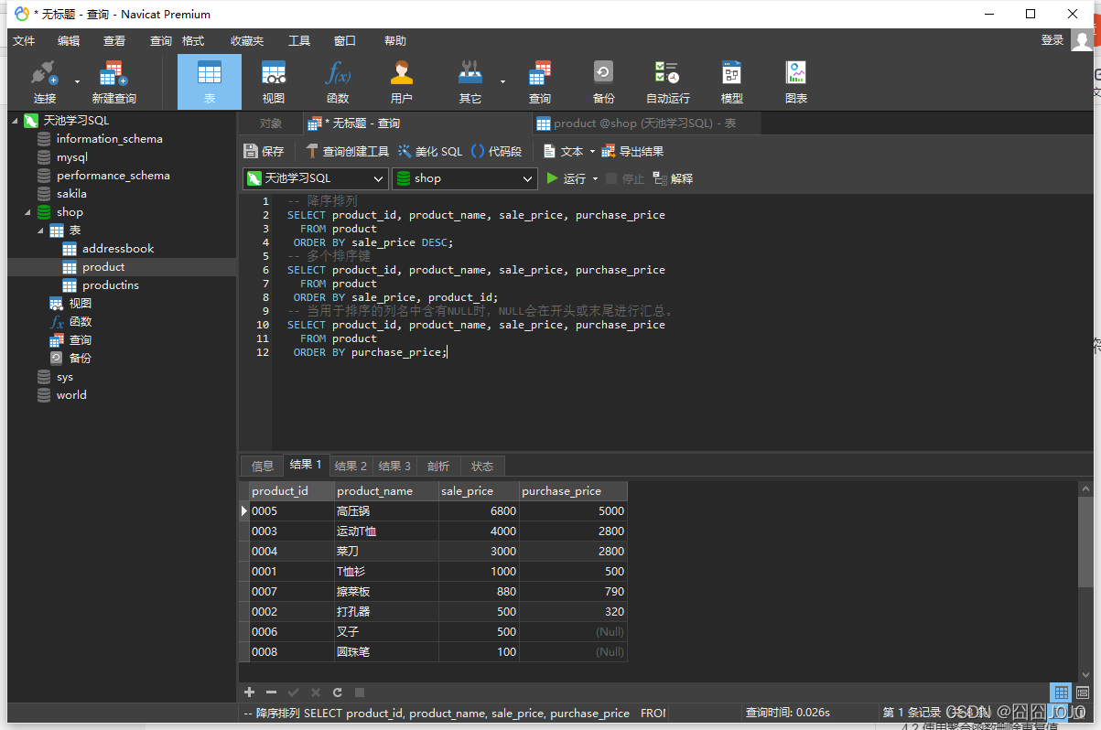Switch results to grid view
The height and width of the screenshot is (730, 1101).
(1061, 692)
